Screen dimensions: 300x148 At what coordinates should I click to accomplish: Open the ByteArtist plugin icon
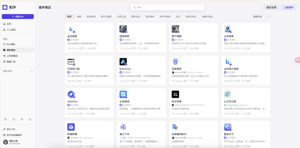[123, 62]
